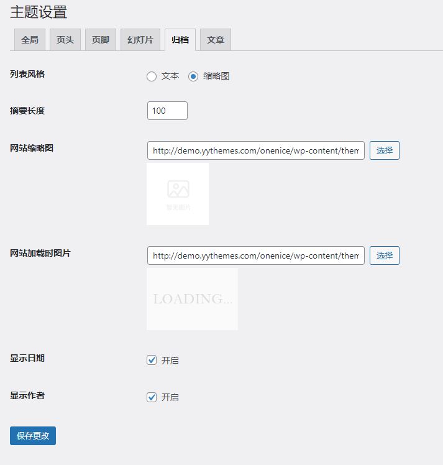Select the 文本 list style radio

click(x=152, y=76)
